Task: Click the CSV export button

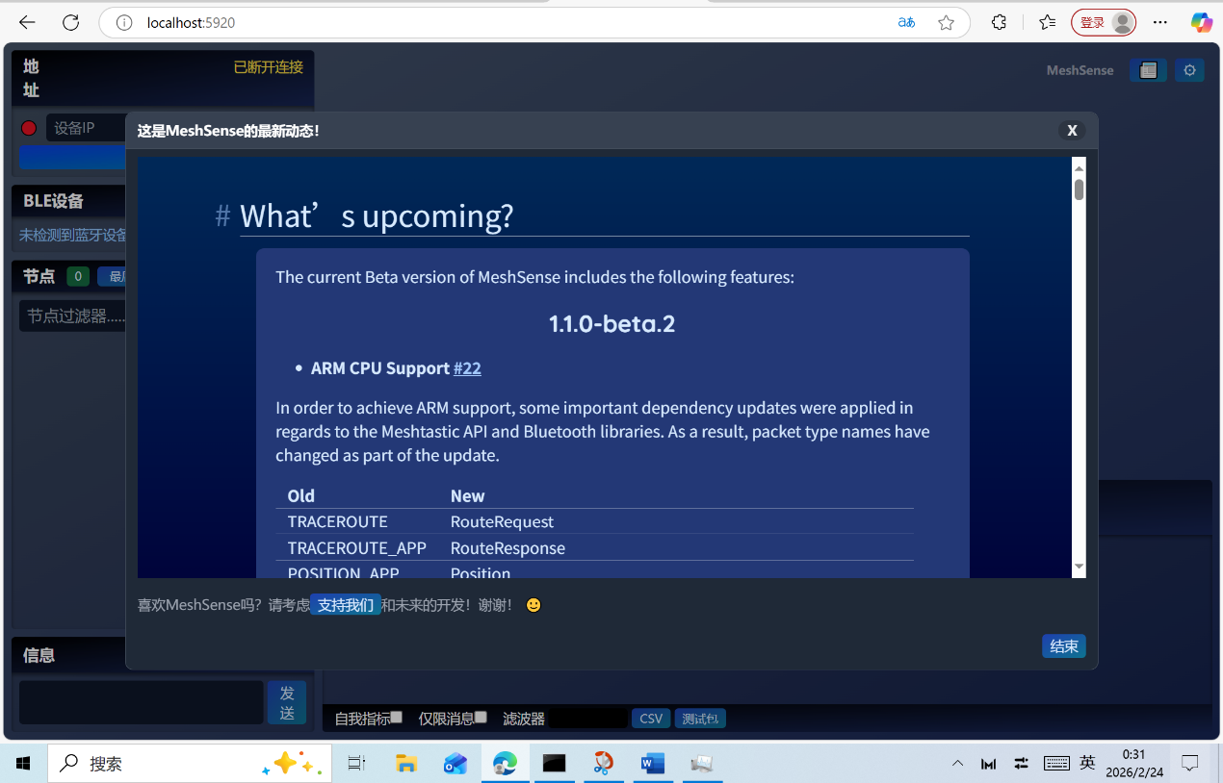Action: [651, 719]
